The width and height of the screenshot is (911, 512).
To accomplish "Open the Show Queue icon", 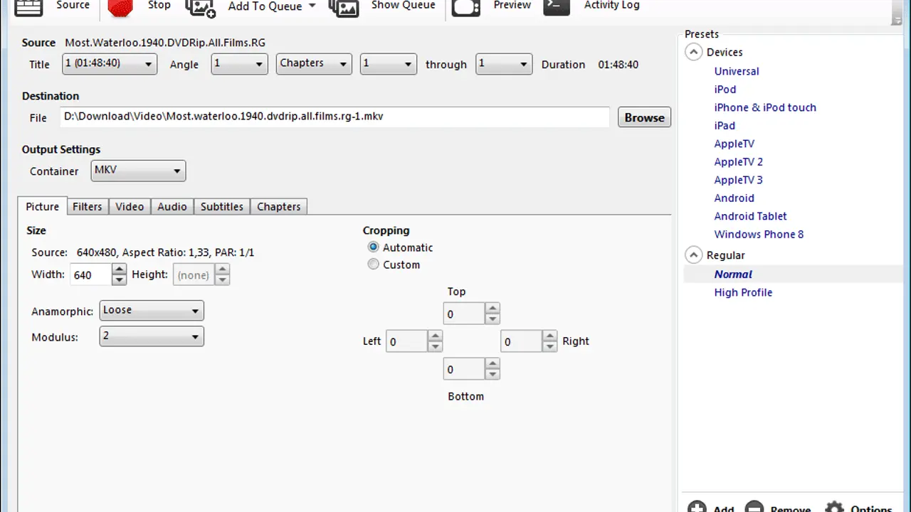I will coord(344,7).
